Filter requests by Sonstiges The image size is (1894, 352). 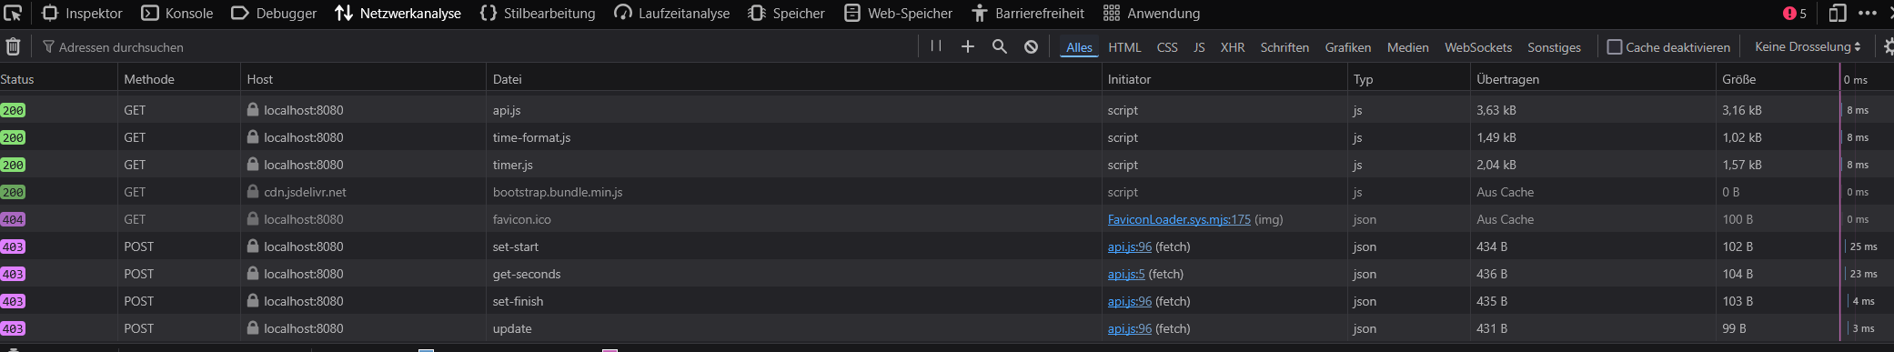coord(1554,47)
